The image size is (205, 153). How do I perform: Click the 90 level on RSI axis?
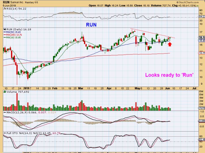coord(201,10)
